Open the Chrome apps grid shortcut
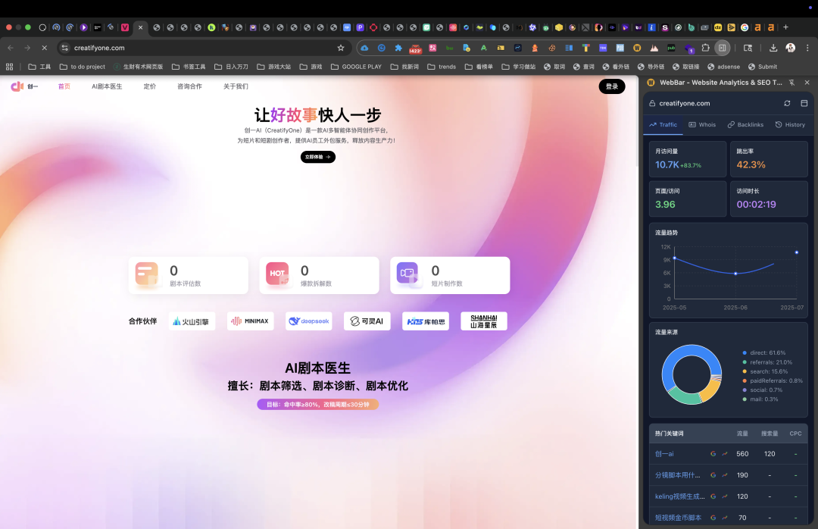818x529 pixels. [x=9, y=67]
